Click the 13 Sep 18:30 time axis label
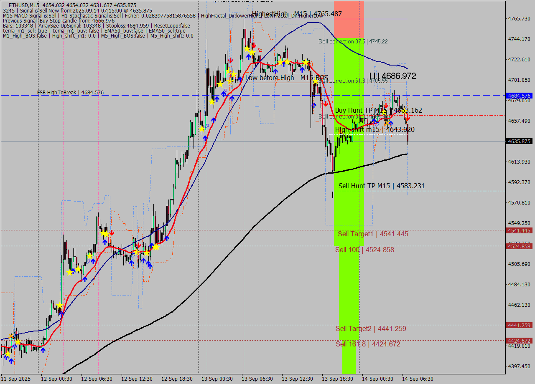 pyautogui.click(x=337, y=379)
